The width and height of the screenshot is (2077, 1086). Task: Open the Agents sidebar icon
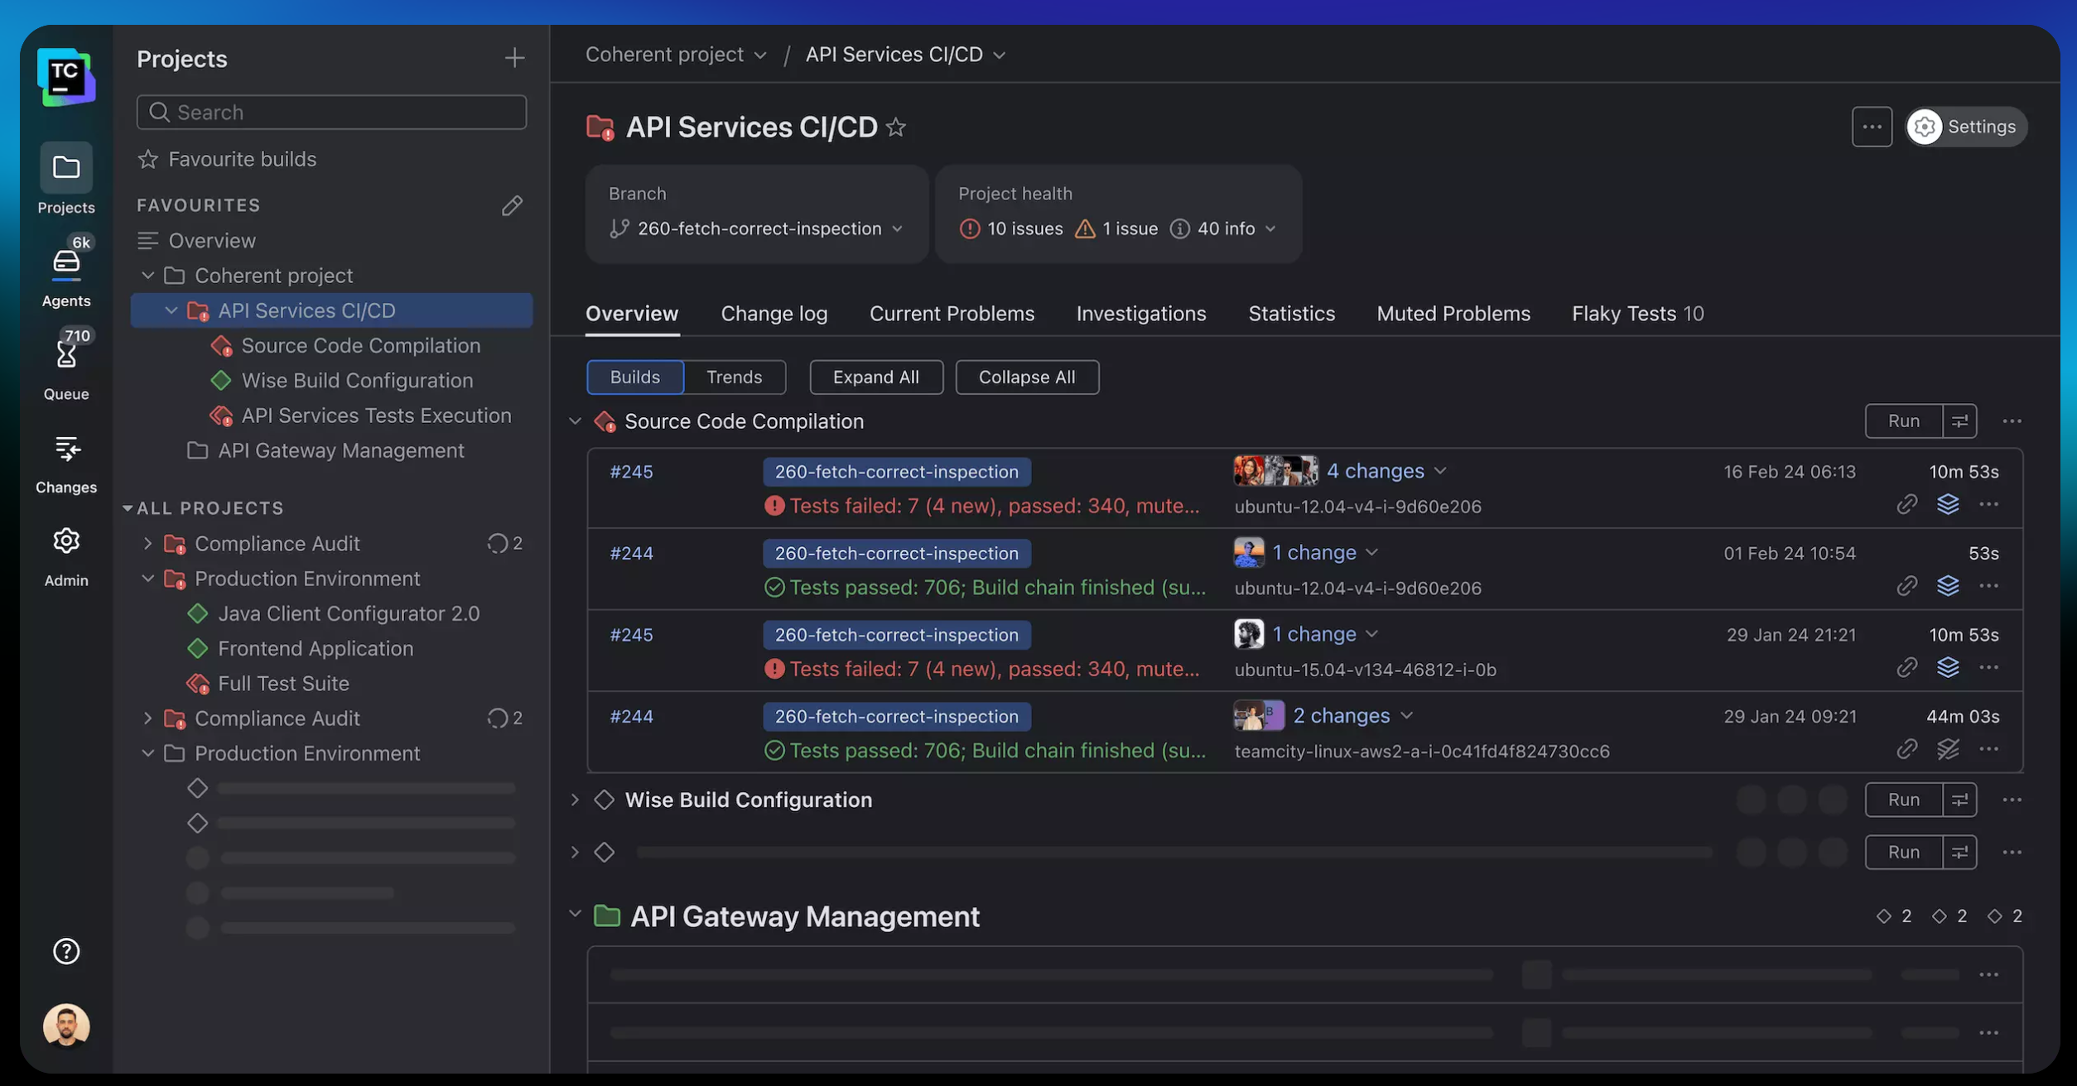[x=66, y=263]
